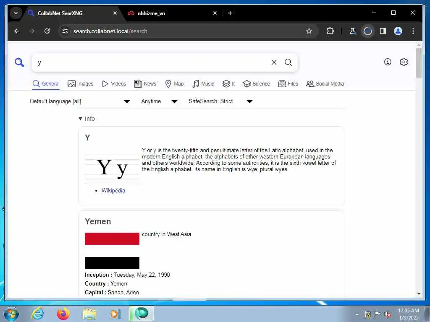Switch to Social Media category
Viewport: 430px width, 322px height.
coord(325,84)
